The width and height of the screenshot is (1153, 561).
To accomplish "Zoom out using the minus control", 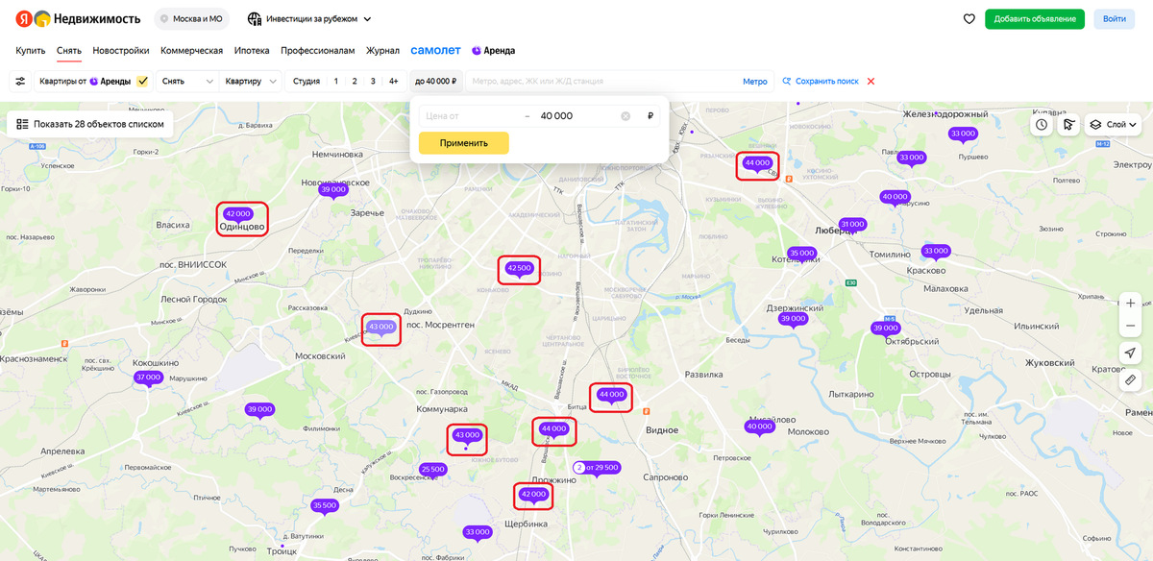I will coord(1130,325).
